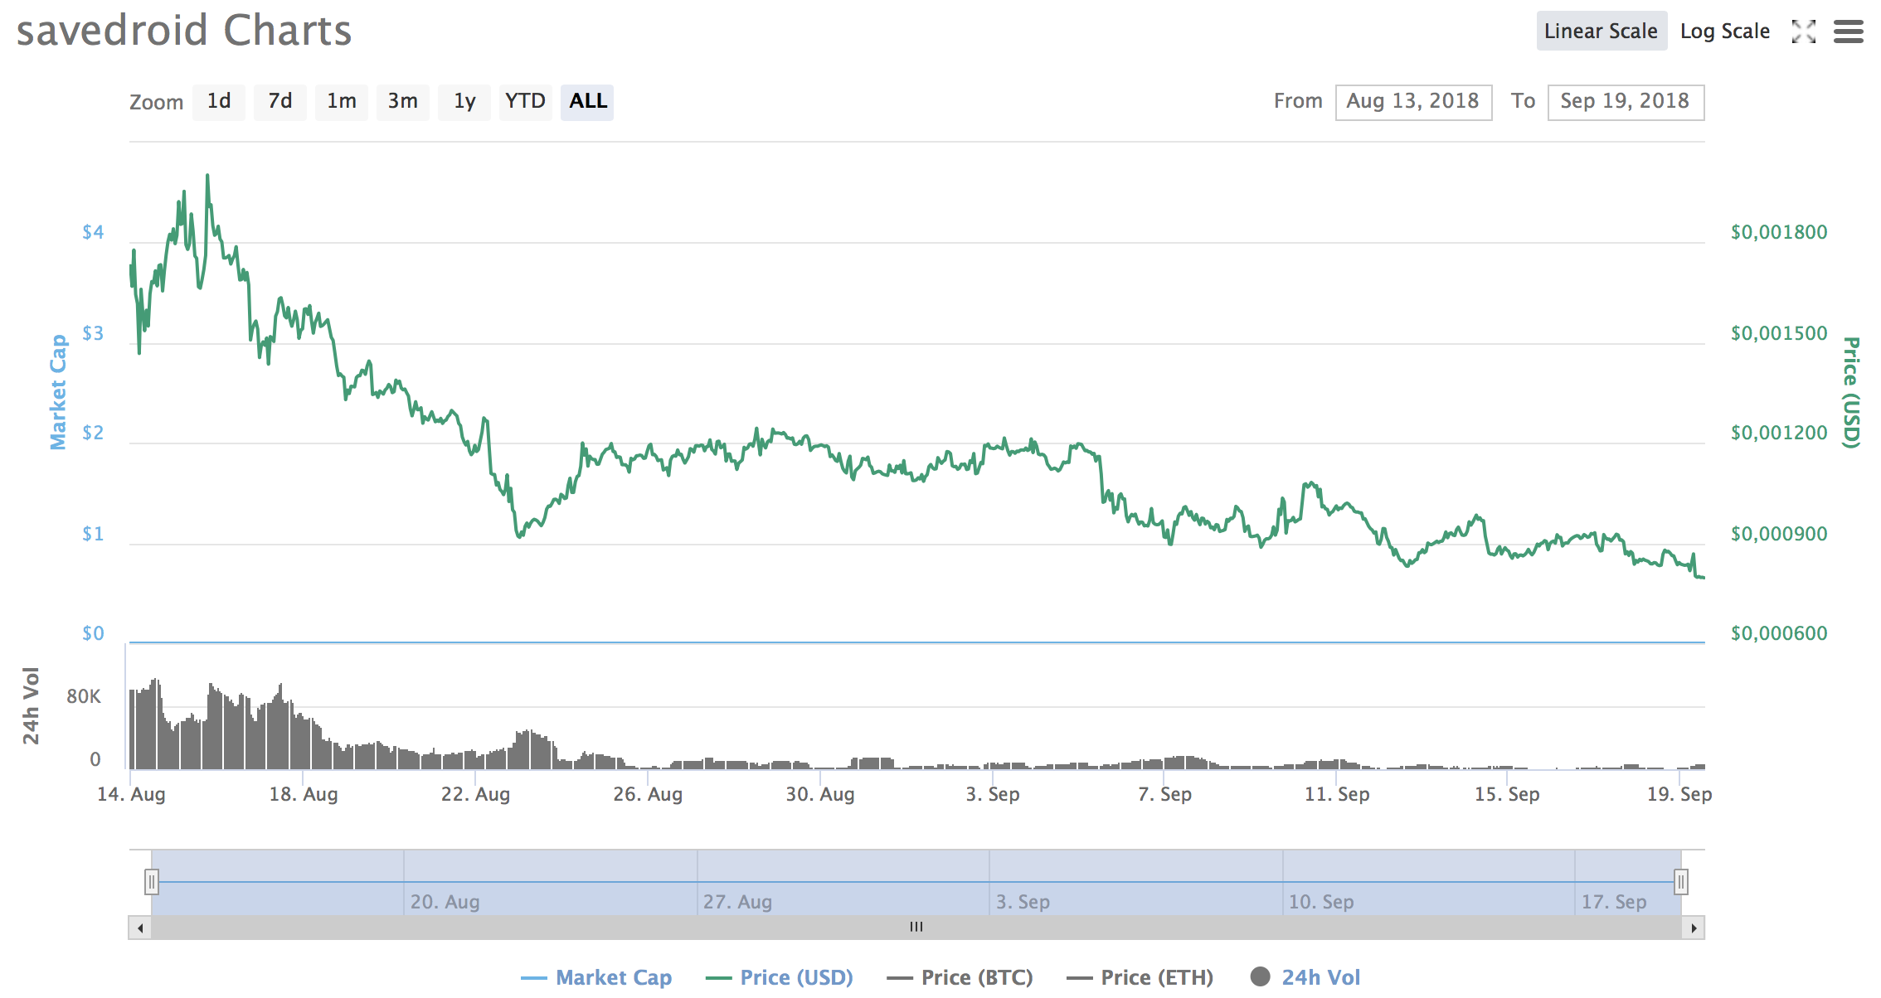Grab the right navigator range handle
Image resolution: width=1881 pixels, height=998 pixels.
1680,882
